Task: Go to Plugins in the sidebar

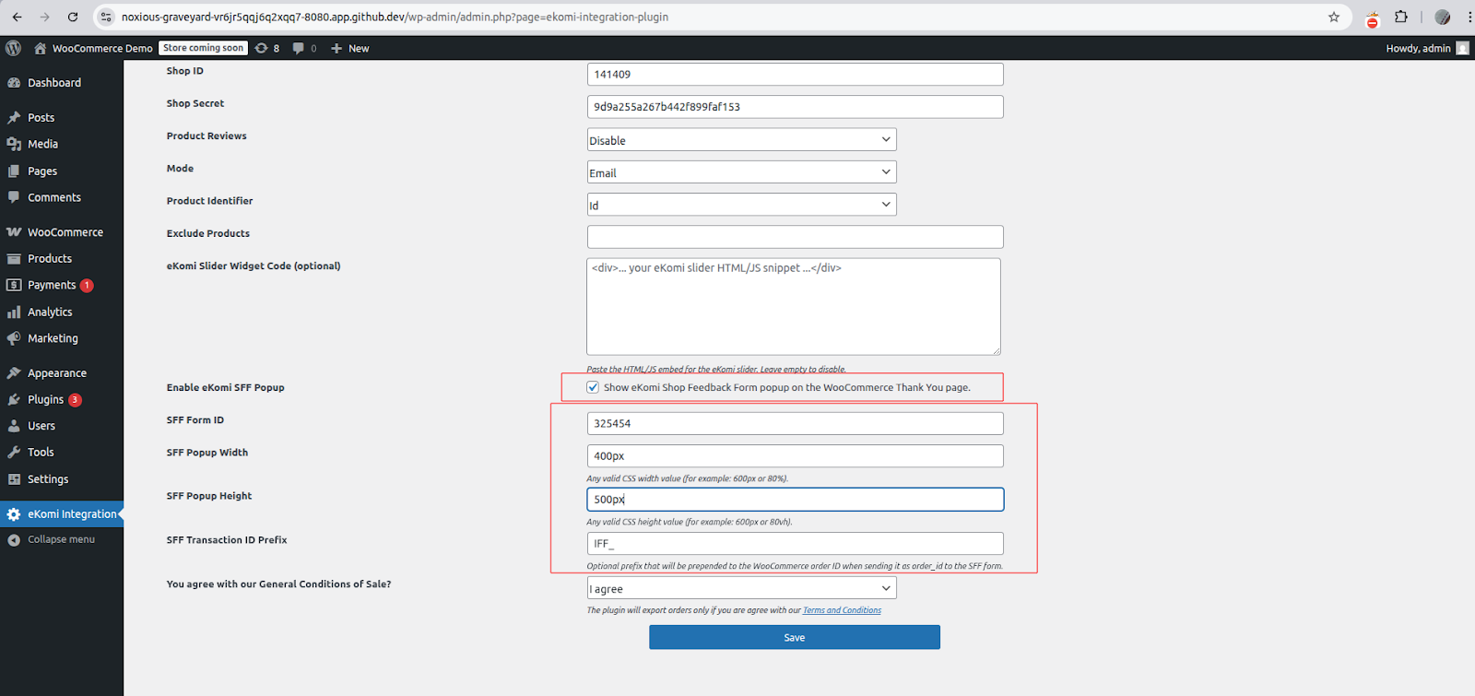Action: pos(45,399)
